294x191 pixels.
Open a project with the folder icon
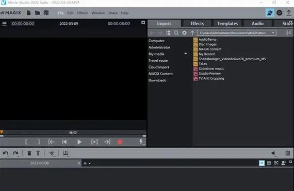(37, 13)
